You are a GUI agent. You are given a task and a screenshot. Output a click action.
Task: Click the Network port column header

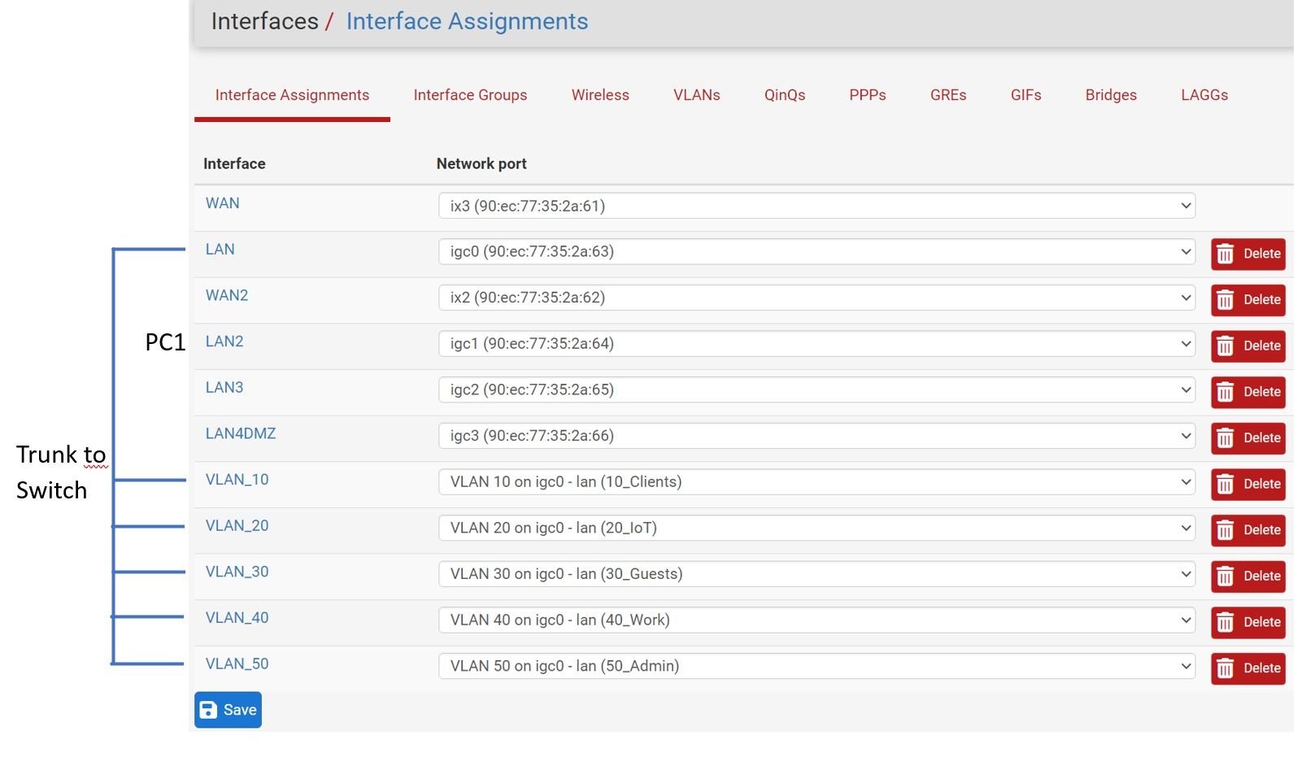(481, 163)
